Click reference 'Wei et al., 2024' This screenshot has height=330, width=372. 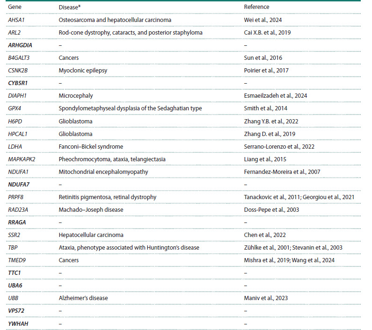(x=263, y=20)
